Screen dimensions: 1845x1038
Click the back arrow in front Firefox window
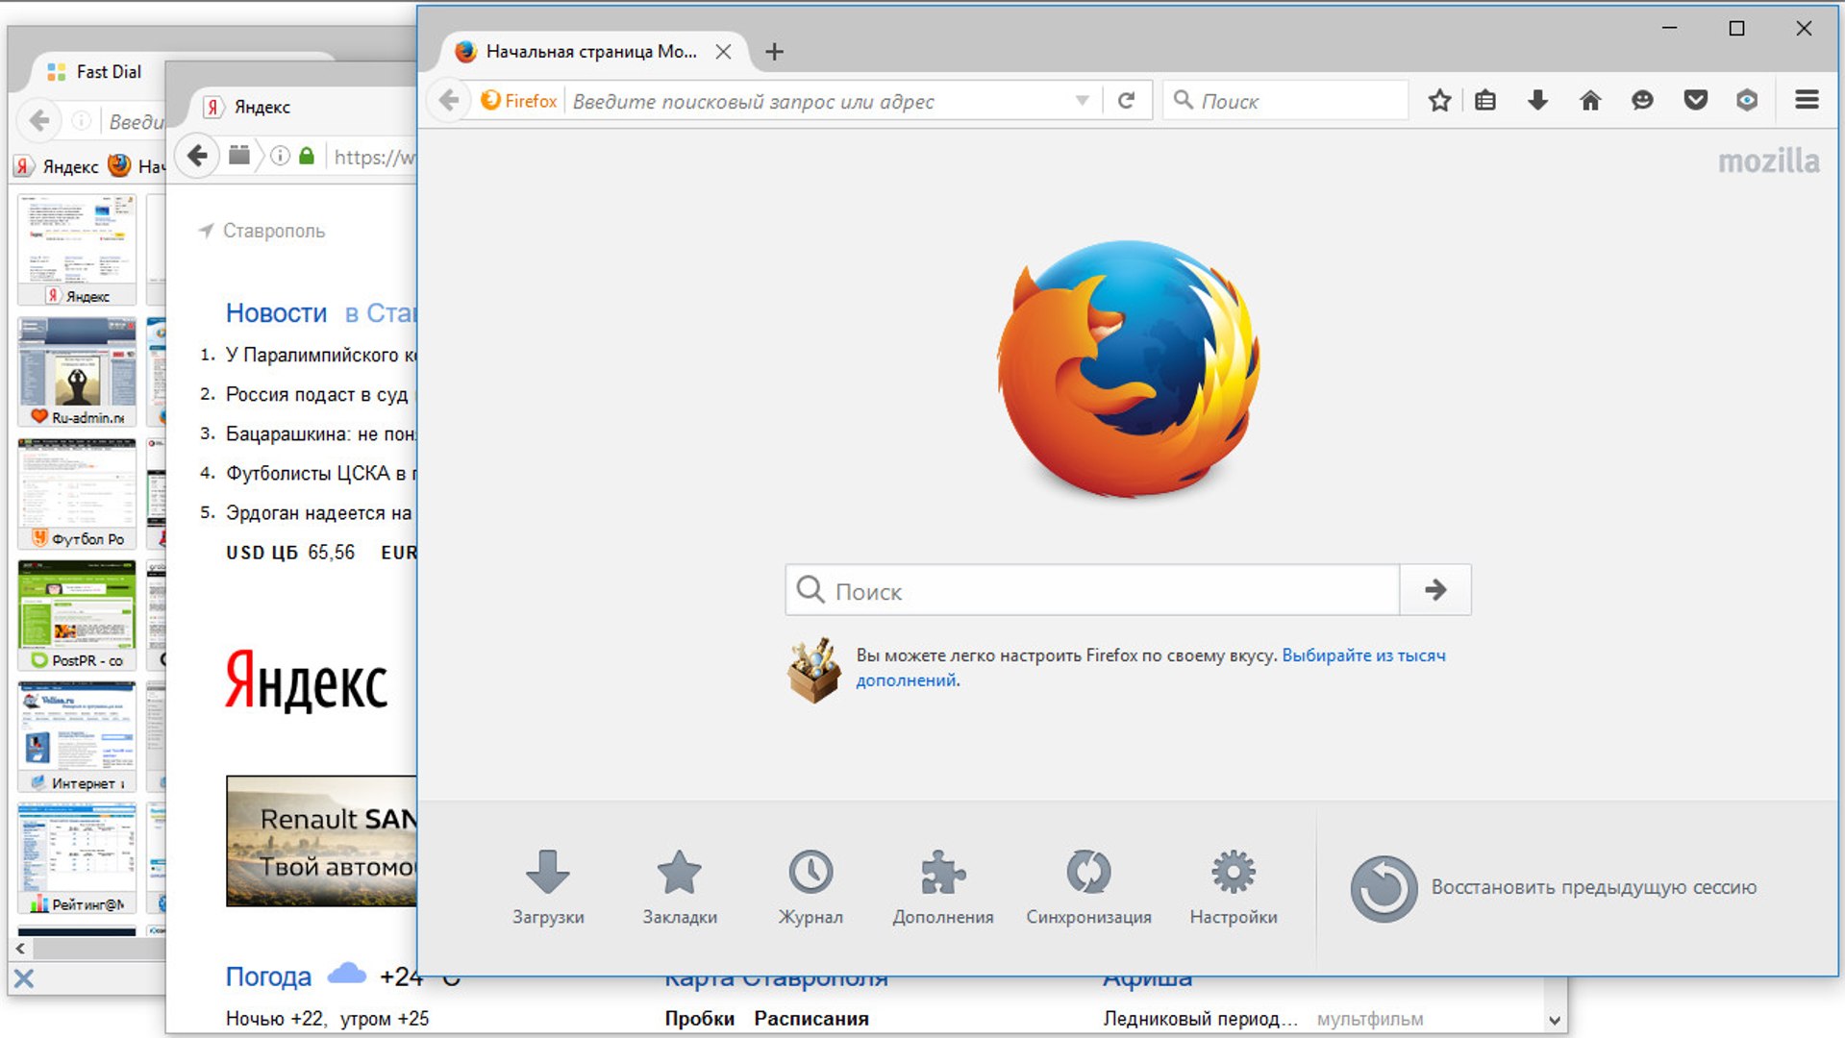449,101
